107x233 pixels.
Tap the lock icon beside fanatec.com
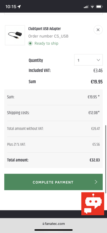coord(43,224)
